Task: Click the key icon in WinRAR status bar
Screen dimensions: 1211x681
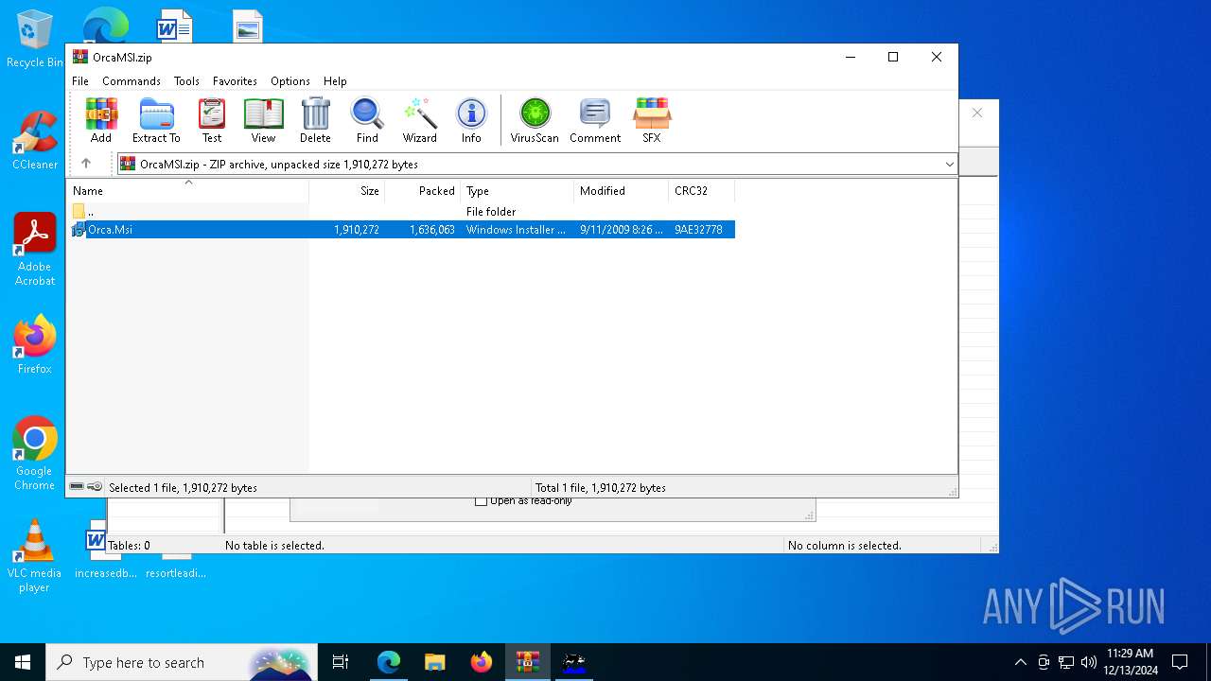Action: (95, 487)
